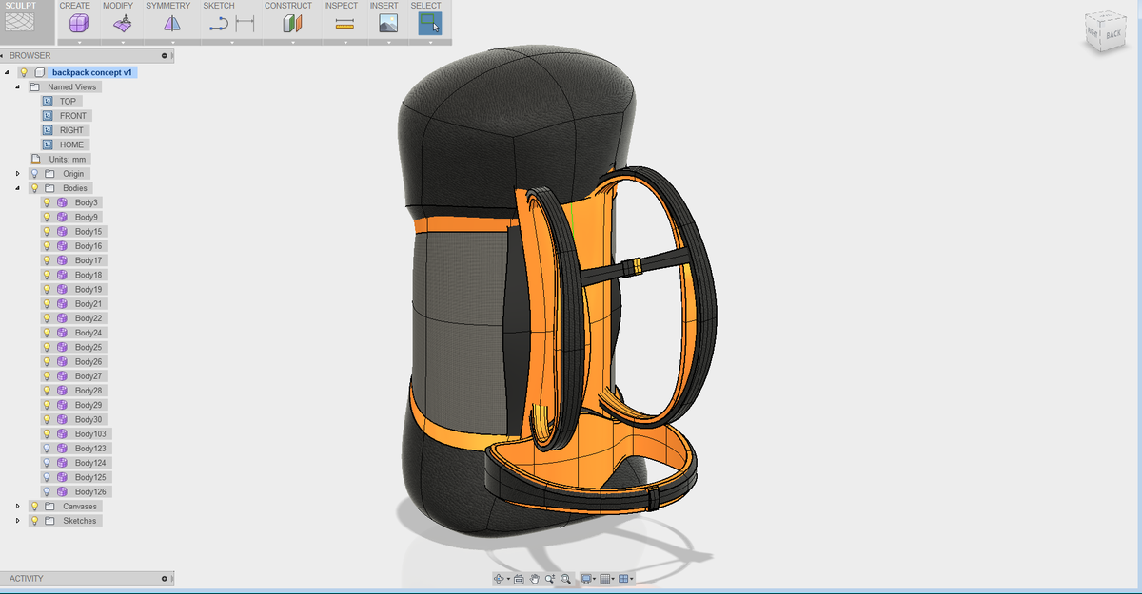The height and width of the screenshot is (594, 1142).
Task: Toggle the Sketches folder visibility bulb
Action: tap(34, 521)
